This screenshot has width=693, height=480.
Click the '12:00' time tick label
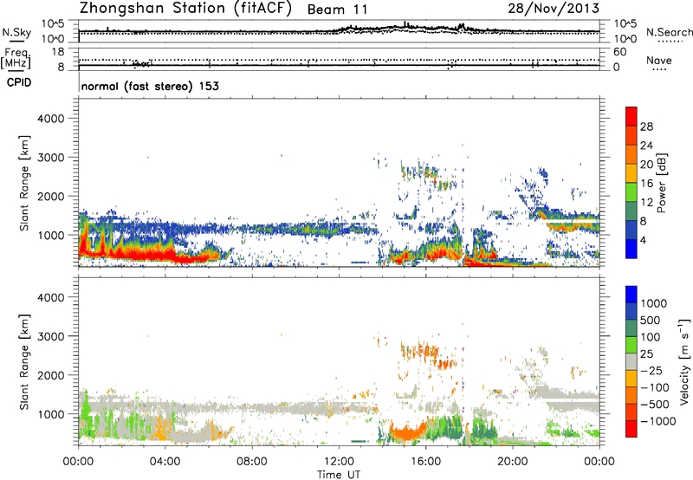(339, 462)
